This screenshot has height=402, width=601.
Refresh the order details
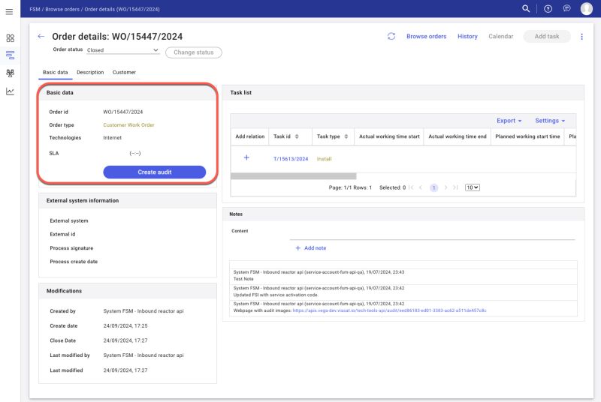(391, 36)
